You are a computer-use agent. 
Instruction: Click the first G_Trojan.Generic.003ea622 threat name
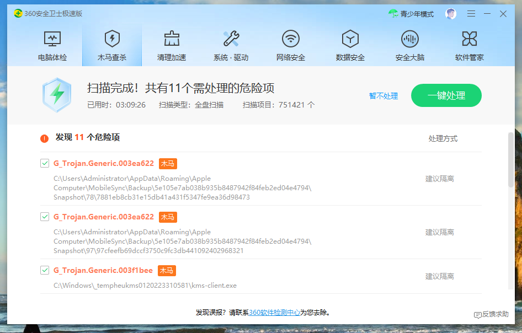tap(104, 163)
